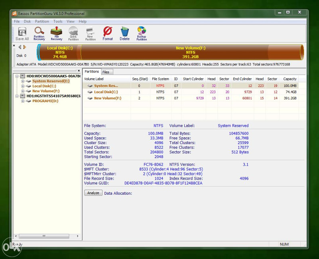Image resolution: width=319 pixels, height=259 pixels.
Task: Click the tree panel horizontal scrollbar thumb
Action: pyautogui.click(x=44, y=236)
